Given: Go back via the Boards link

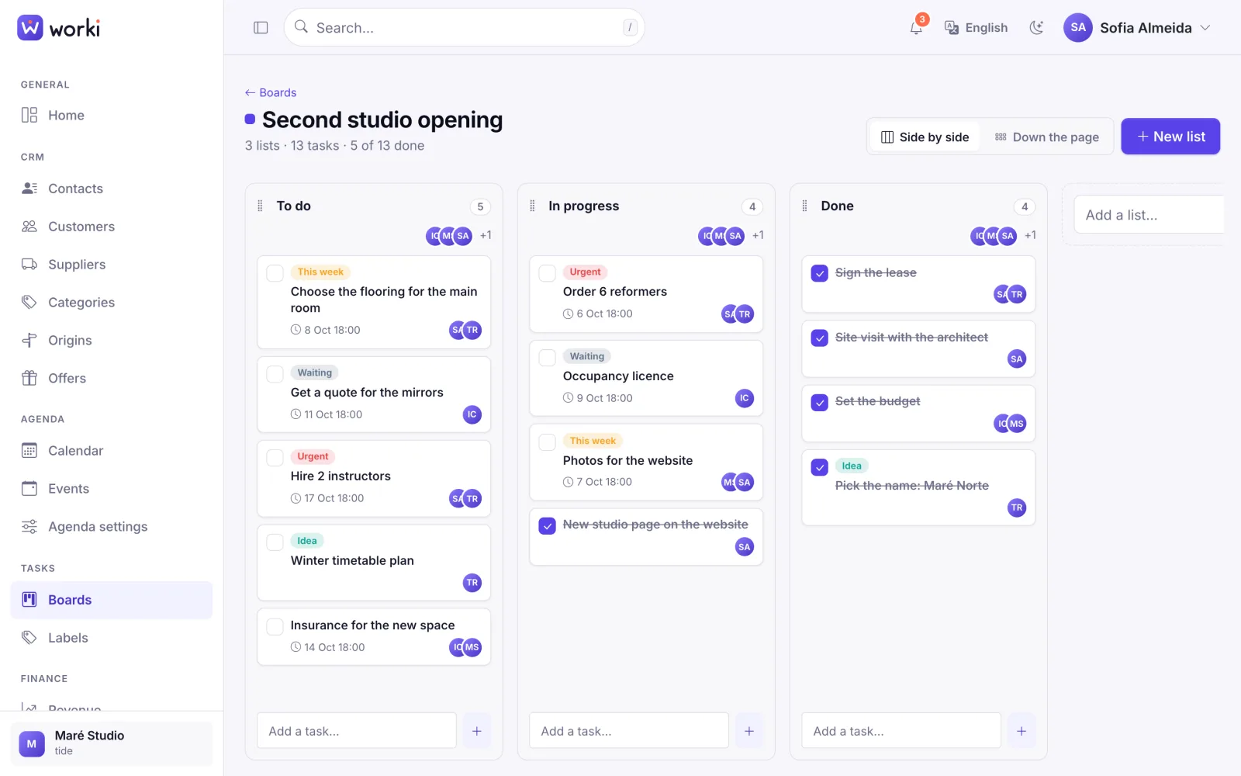Looking at the screenshot, I should (x=271, y=92).
